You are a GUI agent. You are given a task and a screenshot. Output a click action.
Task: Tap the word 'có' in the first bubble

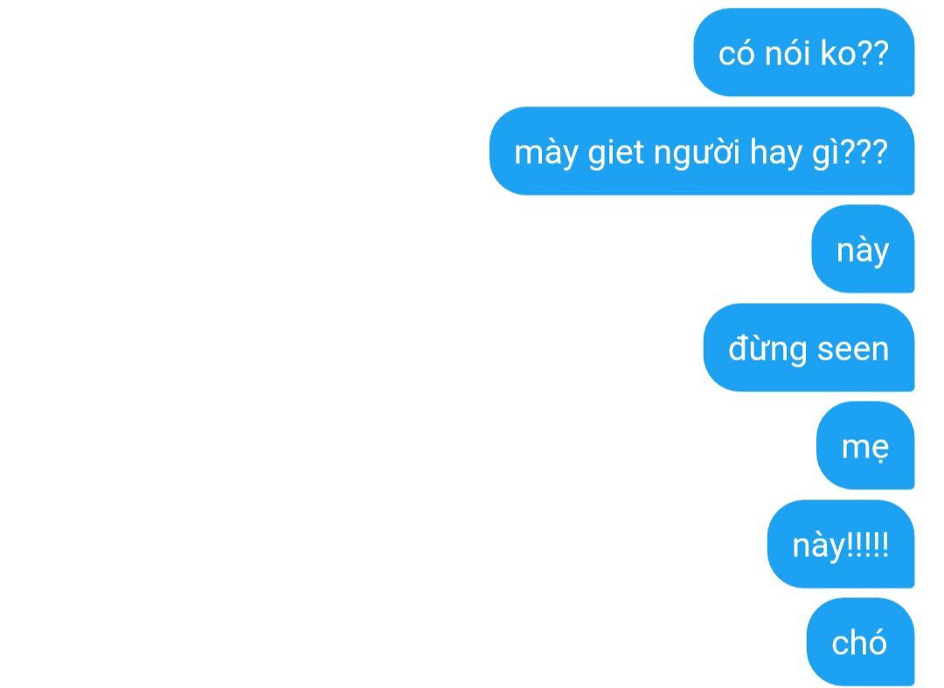[736, 53]
